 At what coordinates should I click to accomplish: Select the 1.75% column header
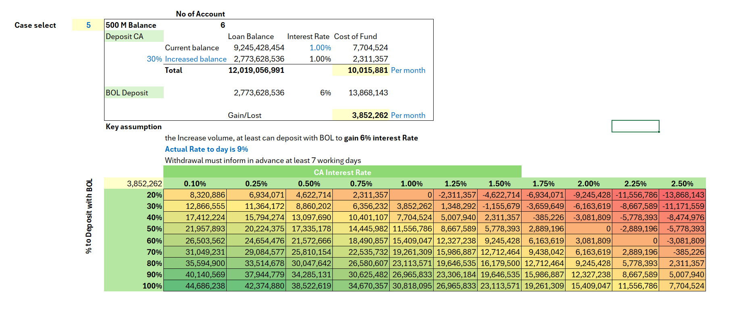point(543,184)
